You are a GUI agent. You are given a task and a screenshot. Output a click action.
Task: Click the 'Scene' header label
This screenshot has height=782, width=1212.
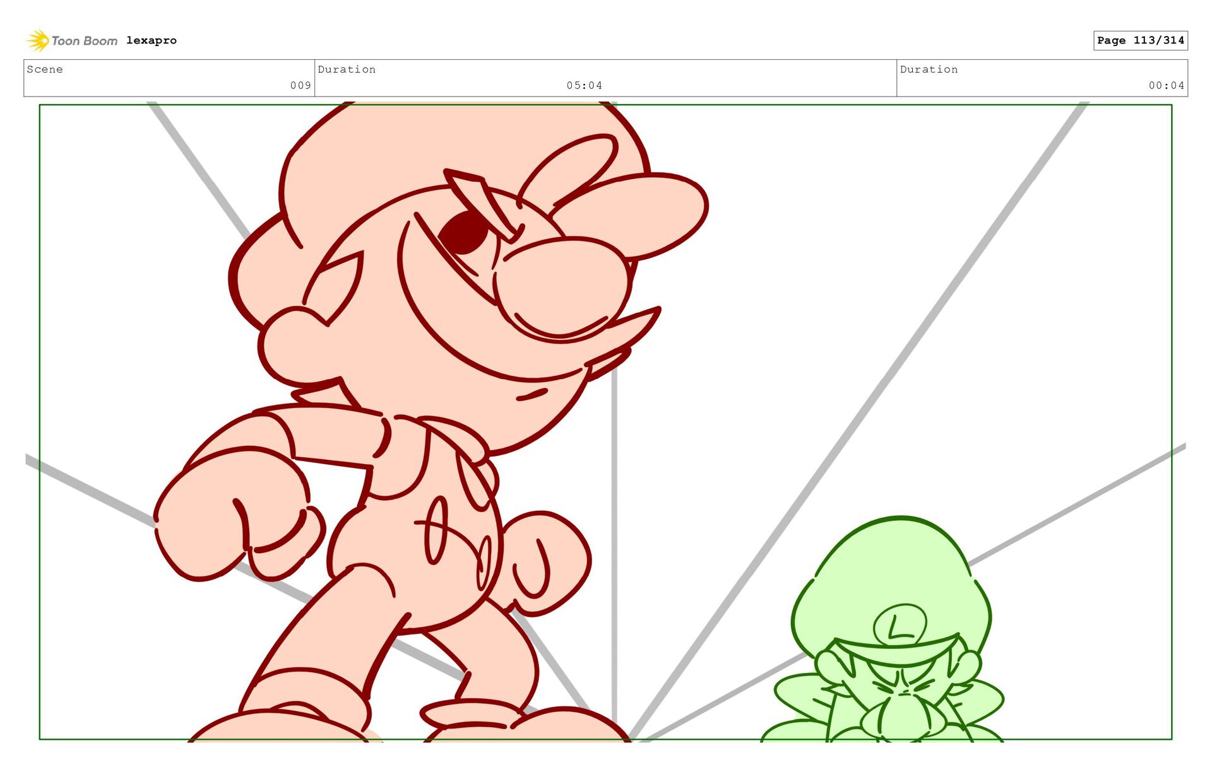(45, 69)
